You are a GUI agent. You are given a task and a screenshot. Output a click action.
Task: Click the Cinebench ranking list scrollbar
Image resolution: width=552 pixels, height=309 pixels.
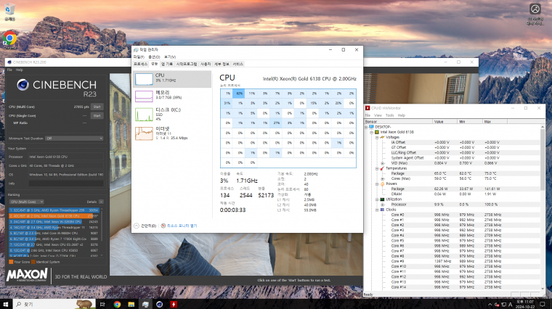click(102, 232)
